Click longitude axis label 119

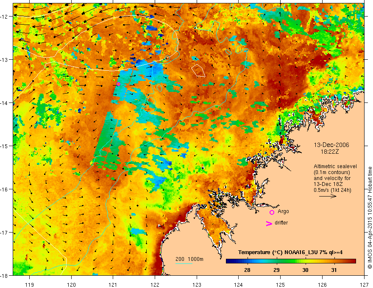(x=30, y=285)
